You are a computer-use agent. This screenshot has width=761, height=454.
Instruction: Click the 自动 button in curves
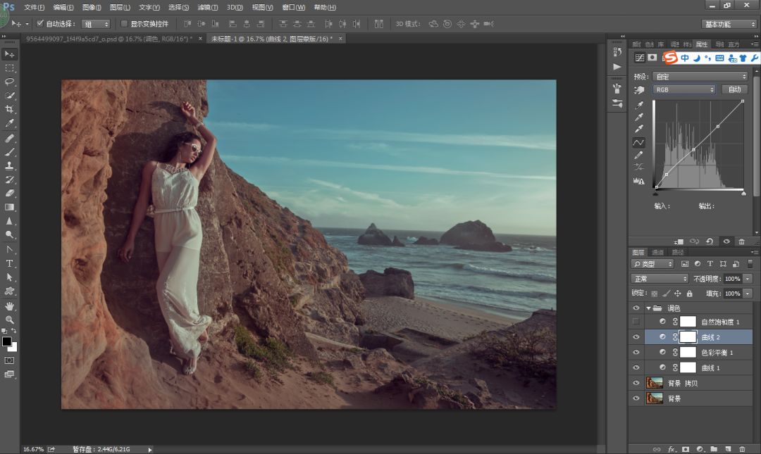pos(734,90)
